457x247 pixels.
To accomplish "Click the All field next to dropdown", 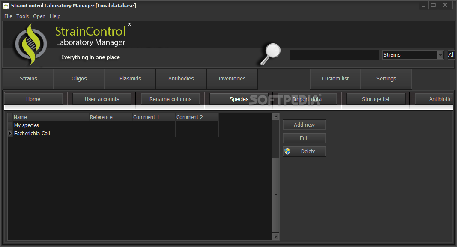I will click(451, 54).
